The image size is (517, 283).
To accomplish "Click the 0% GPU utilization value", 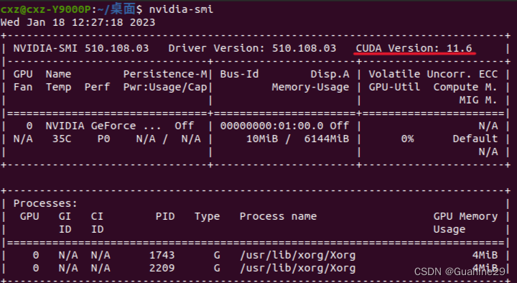I will pos(407,139).
